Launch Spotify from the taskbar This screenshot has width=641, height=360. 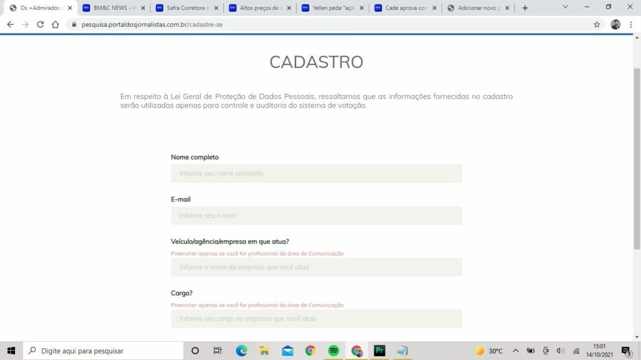[334, 351]
